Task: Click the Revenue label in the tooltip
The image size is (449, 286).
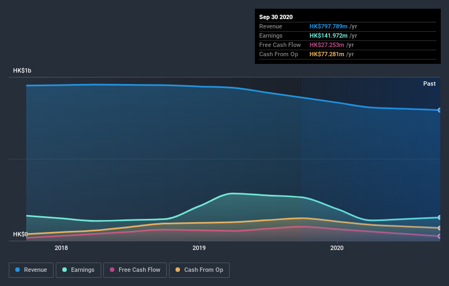Action: [x=271, y=26]
